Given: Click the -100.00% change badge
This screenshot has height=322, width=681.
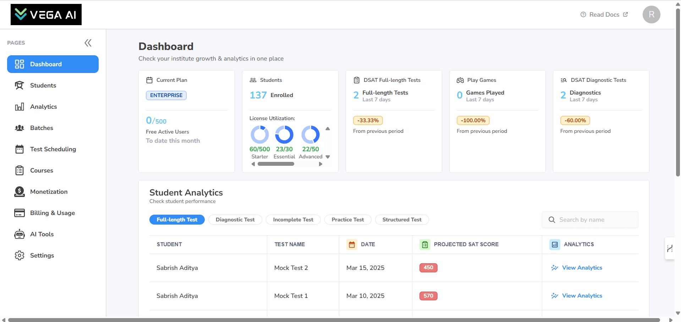Looking at the screenshot, I should 473,120.
